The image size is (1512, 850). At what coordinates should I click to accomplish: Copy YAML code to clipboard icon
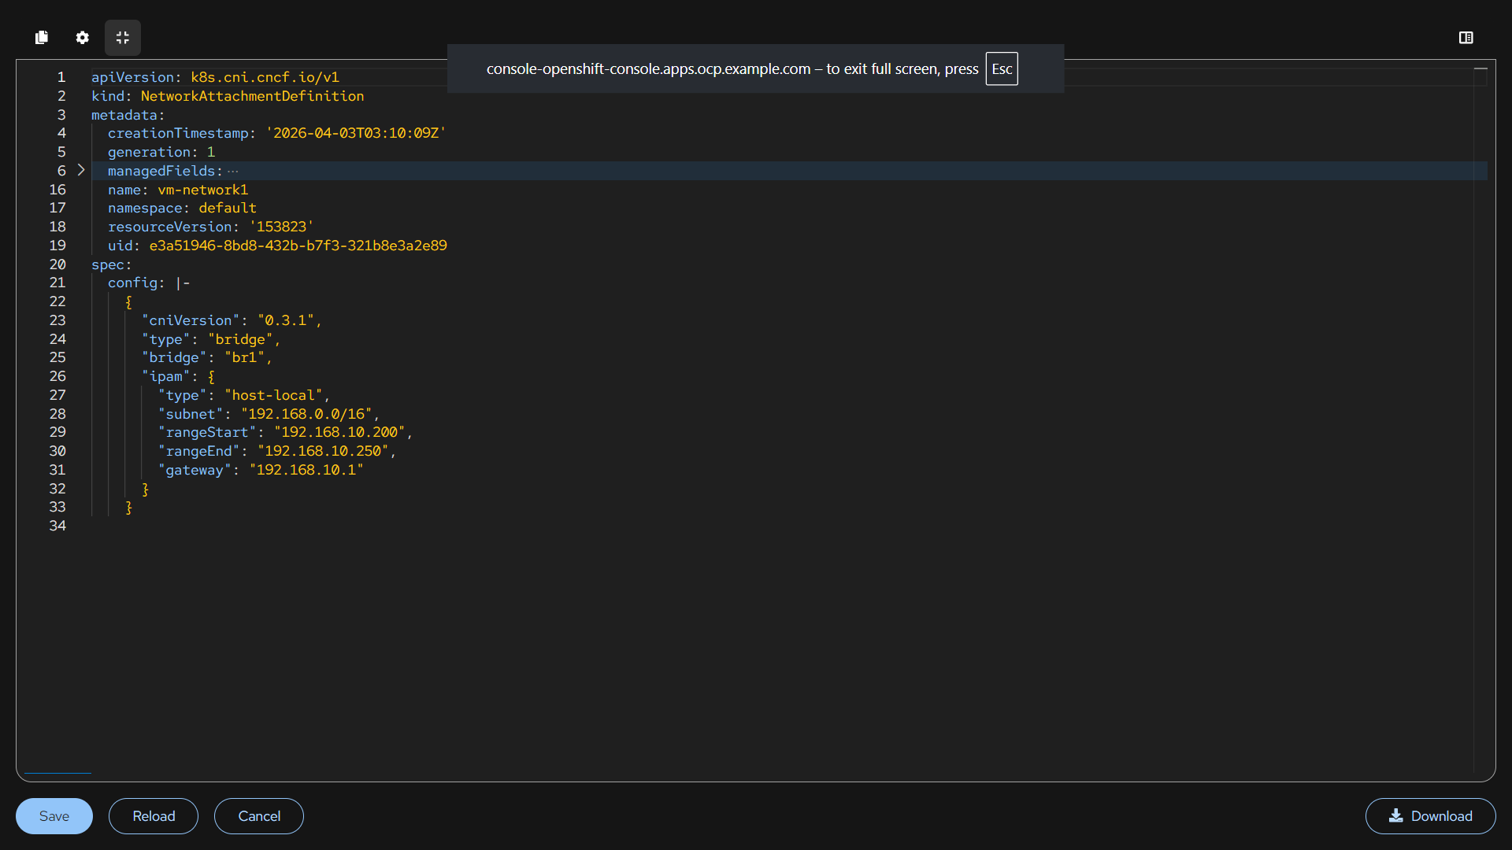pos(42,37)
